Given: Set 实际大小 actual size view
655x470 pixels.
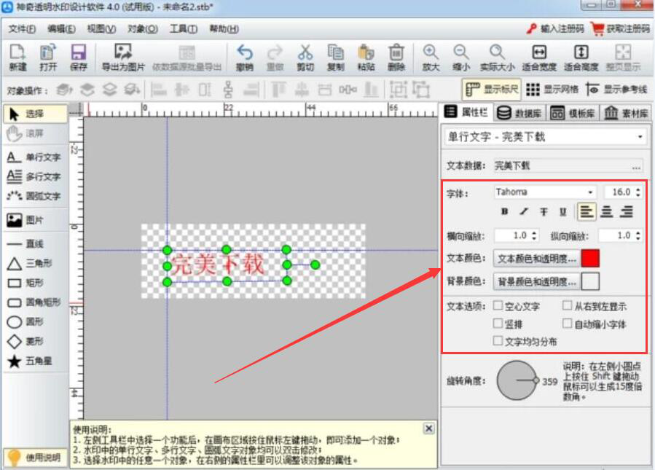Looking at the screenshot, I should (x=497, y=58).
